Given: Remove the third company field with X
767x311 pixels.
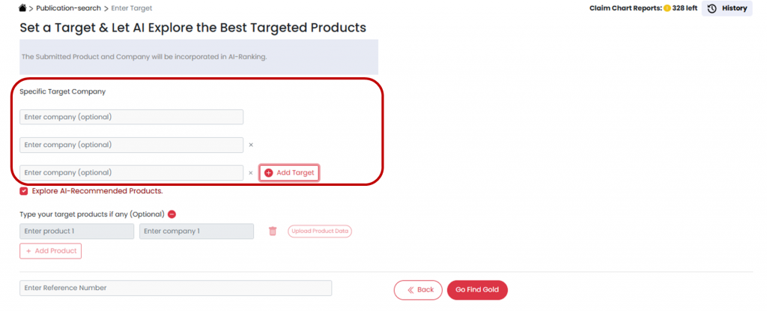Looking at the screenshot, I should coord(251,173).
